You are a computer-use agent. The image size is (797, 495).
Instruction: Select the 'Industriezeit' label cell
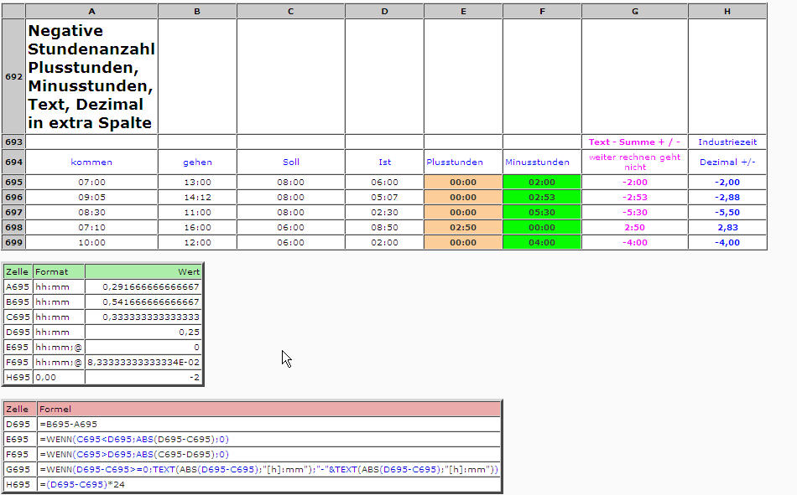pyautogui.click(x=727, y=142)
